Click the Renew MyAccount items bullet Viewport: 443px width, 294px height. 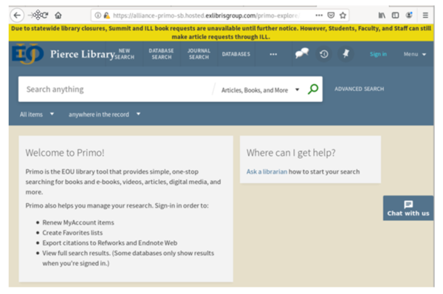tap(78, 222)
